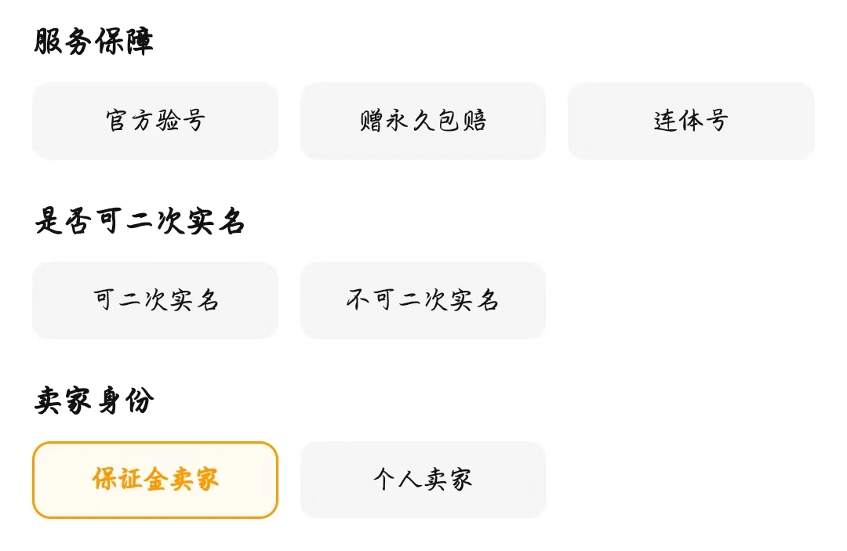
Task: Select the 官方验号 service option
Action: [x=155, y=121]
